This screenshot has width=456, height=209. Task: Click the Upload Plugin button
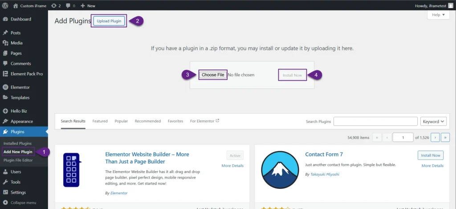109,21
